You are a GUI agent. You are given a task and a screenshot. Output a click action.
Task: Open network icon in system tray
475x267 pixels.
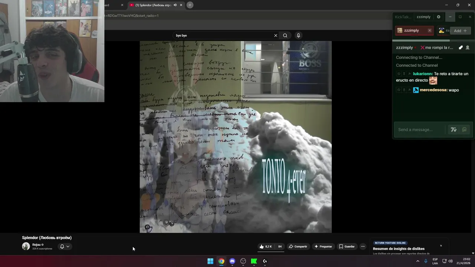[x=444, y=261]
